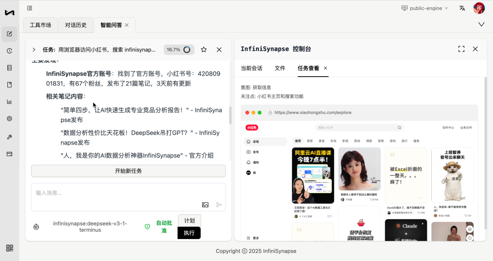This screenshot has width=493, height=261.
Task: Select the 任务查看 tab
Action: [309, 68]
